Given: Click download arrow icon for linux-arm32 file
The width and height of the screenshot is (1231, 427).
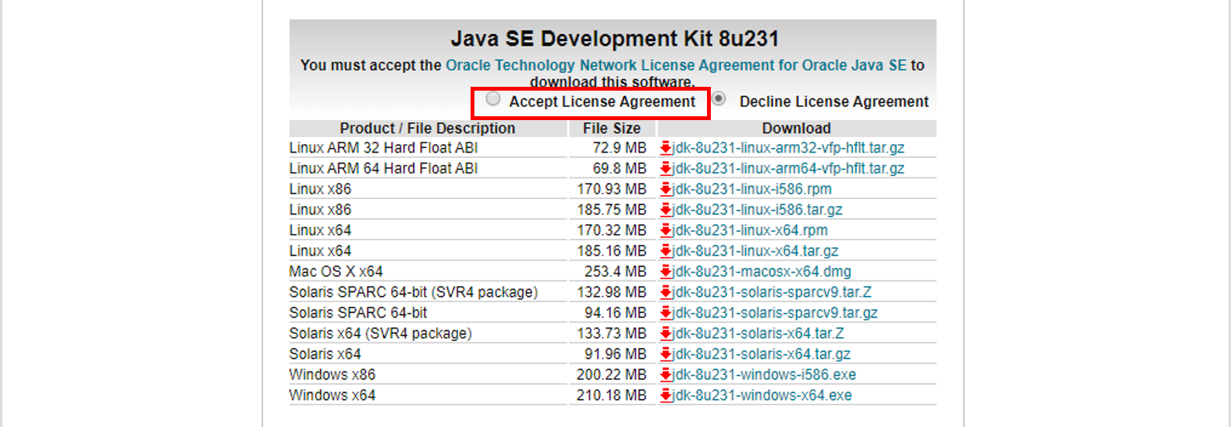Looking at the screenshot, I should coord(665,148).
